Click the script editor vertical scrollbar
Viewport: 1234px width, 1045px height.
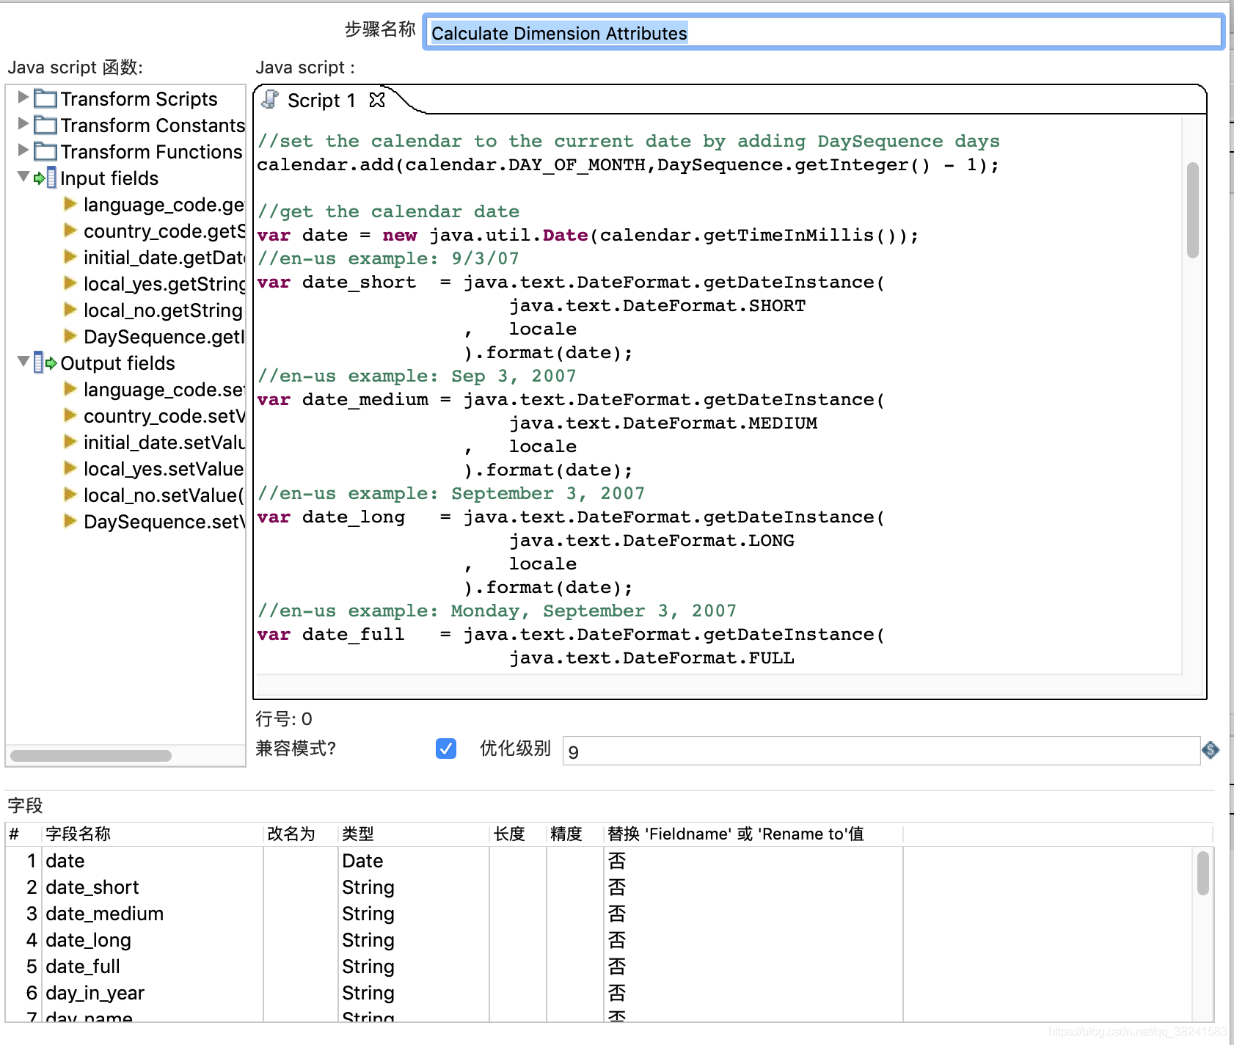[1193, 210]
